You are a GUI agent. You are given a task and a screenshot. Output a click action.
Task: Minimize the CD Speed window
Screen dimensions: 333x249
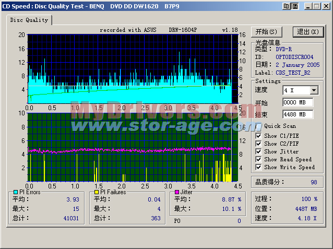tap(308, 6)
